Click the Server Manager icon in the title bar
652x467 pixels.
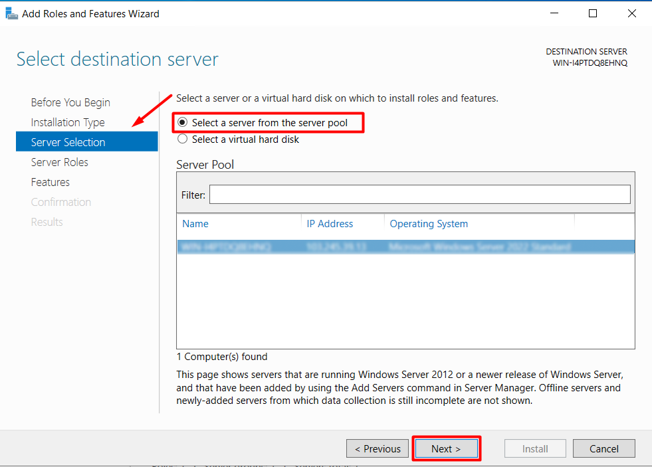coord(11,13)
